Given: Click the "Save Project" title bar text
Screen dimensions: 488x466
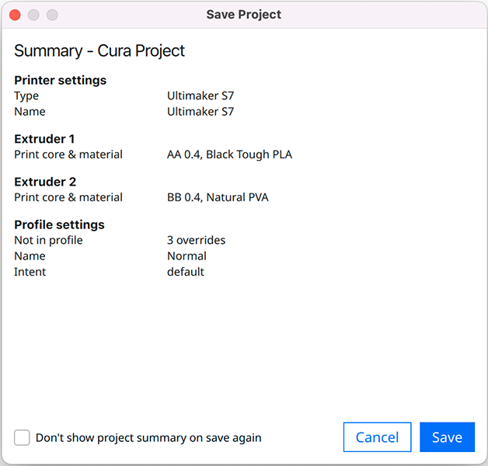Looking at the screenshot, I should [244, 15].
